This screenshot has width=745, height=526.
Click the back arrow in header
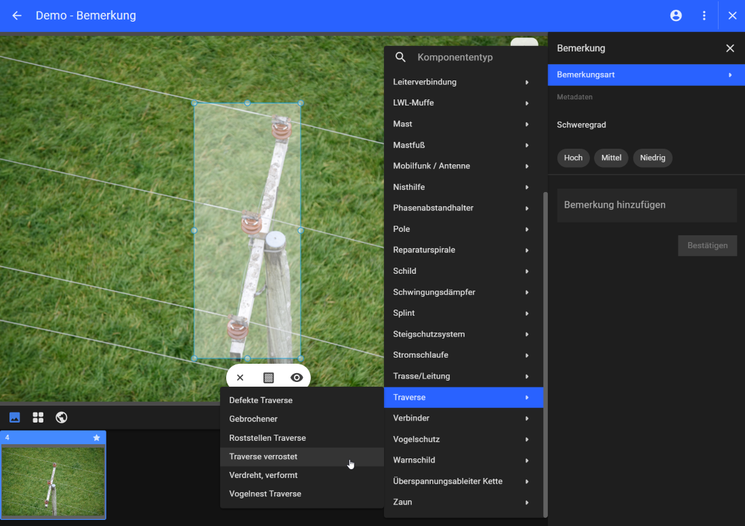pyautogui.click(x=17, y=16)
